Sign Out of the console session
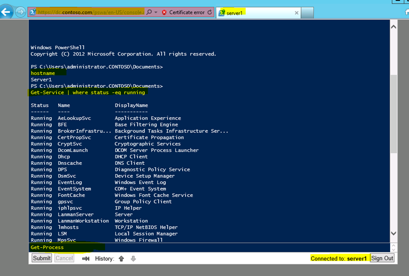Screen dimensions: 409x276 [x=382, y=258]
